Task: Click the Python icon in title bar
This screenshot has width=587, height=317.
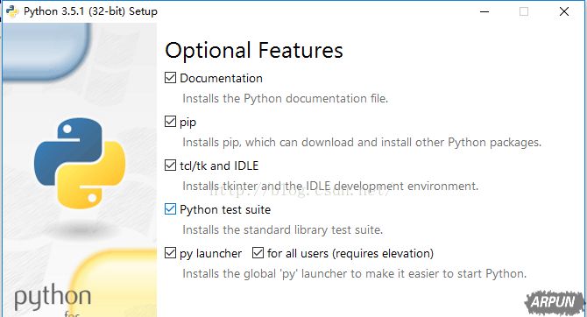Action: (x=12, y=11)
